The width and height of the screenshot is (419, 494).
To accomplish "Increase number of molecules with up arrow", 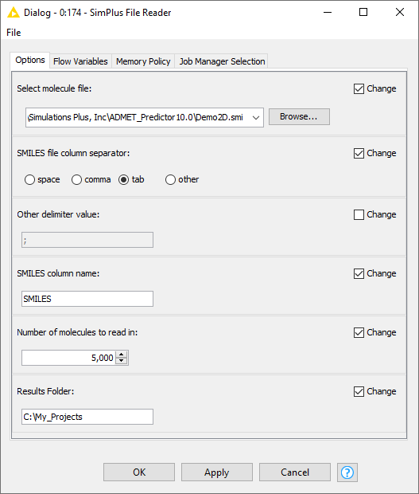I will (x=122, y=355).
